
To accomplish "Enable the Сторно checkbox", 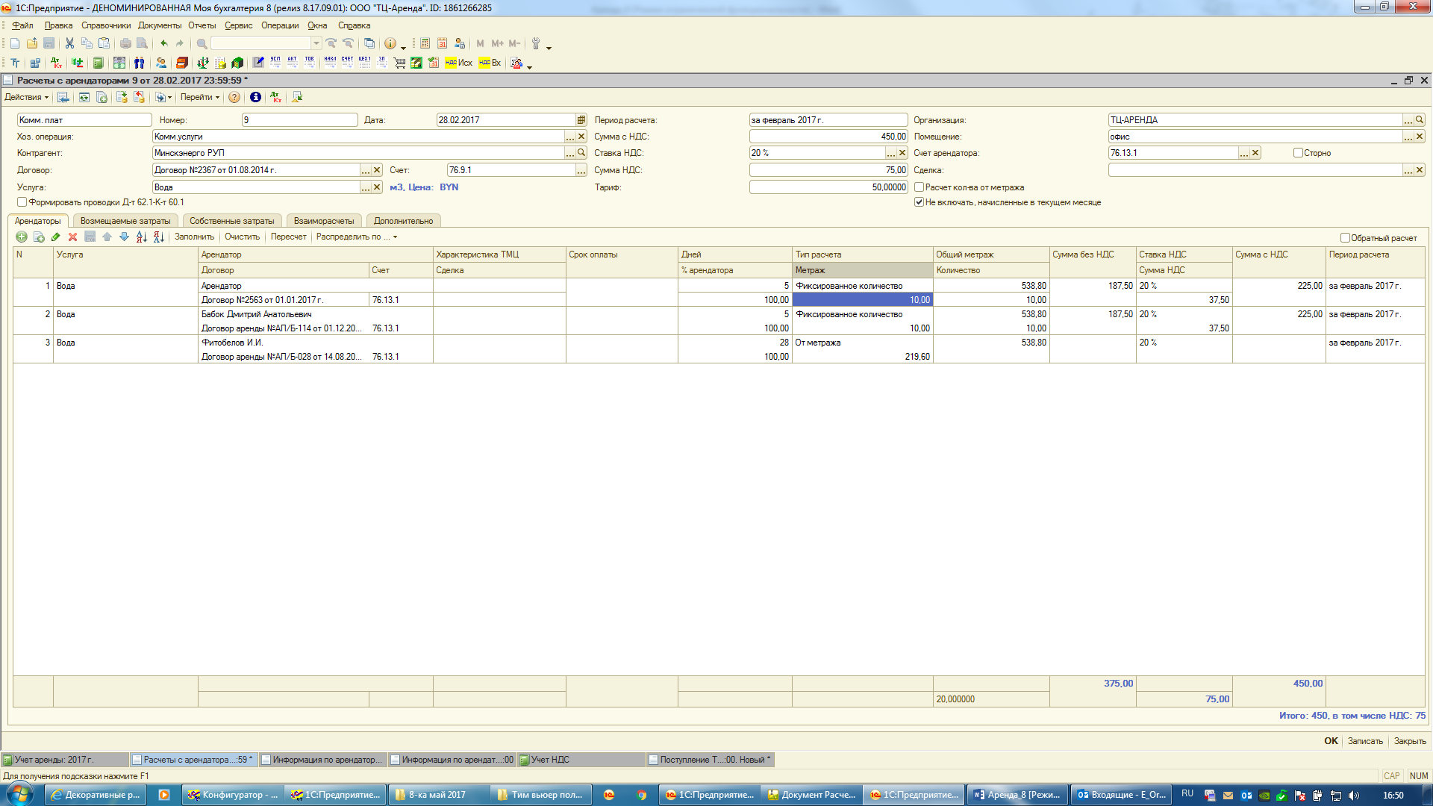I will [1298, 153].
